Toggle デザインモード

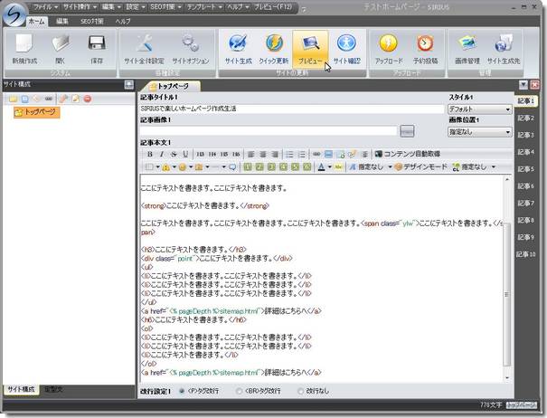pos(420,166)
